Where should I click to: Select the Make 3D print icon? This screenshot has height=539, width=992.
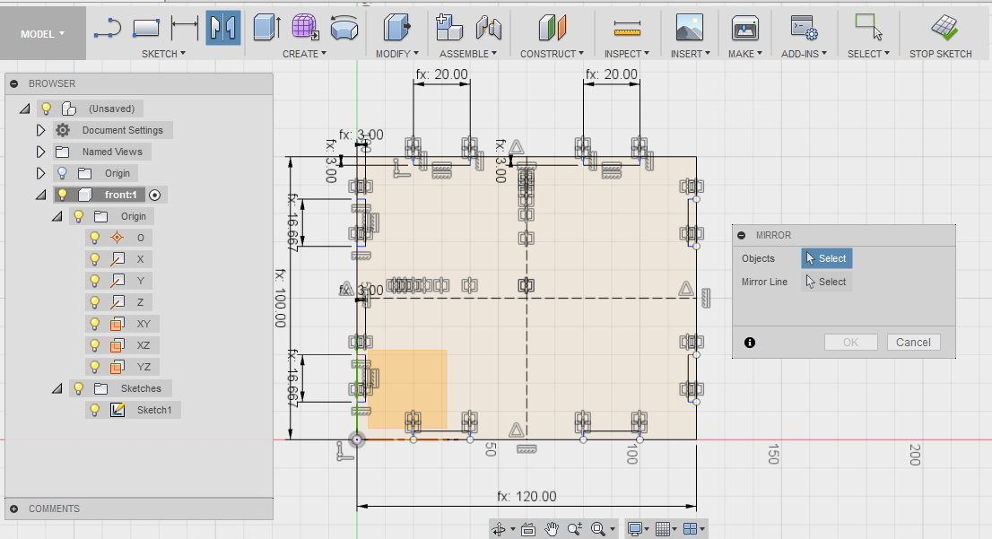click(745, 29)
